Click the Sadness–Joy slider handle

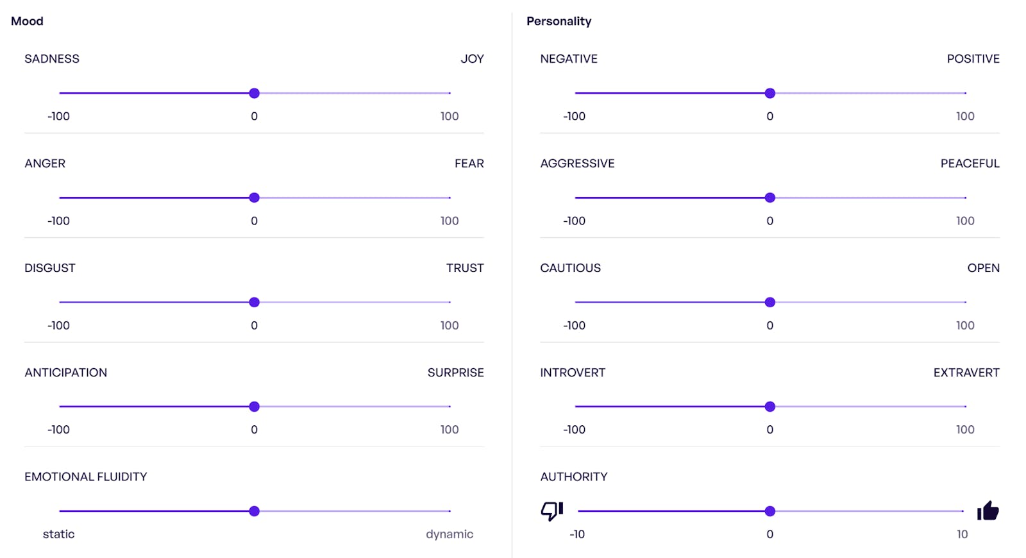(255, 94)
